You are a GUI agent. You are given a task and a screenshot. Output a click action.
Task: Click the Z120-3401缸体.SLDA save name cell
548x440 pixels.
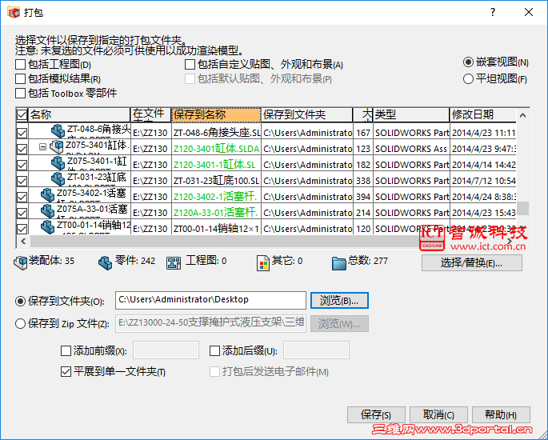click(216, 149)
